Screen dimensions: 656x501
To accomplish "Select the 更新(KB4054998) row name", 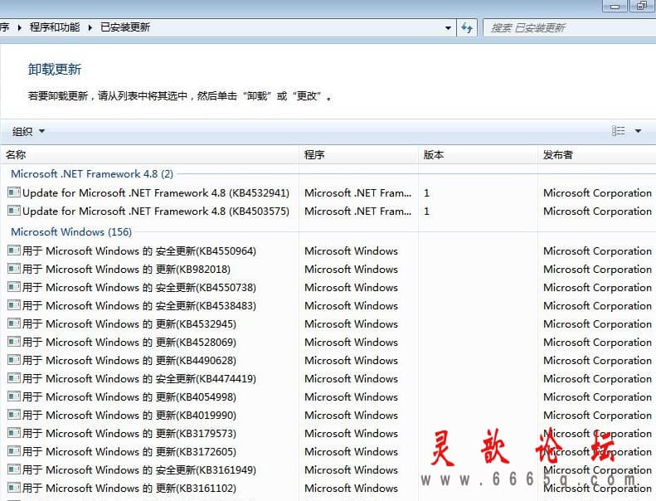I will tap(129, 396).
